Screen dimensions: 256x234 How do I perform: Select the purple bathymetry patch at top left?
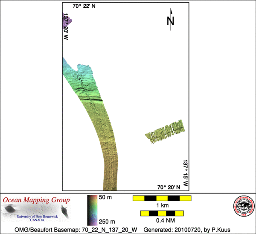click(x=67, y=20)
